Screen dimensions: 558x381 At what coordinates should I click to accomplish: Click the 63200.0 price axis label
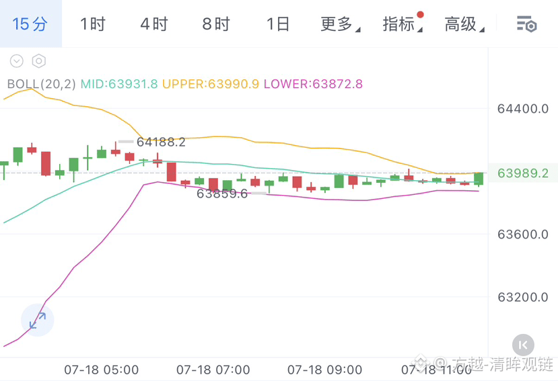tap(523, 297)
